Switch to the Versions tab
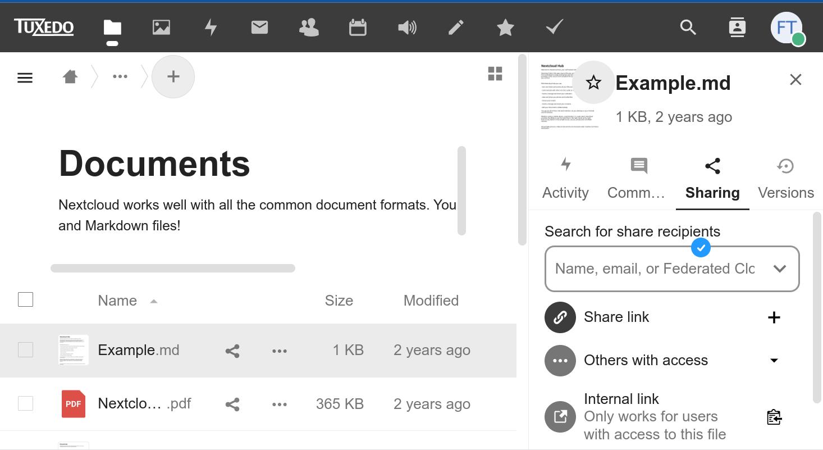Image resolution: width=823 pixels, height=450 pixels. pyautogui.click(x=785, y=179)
